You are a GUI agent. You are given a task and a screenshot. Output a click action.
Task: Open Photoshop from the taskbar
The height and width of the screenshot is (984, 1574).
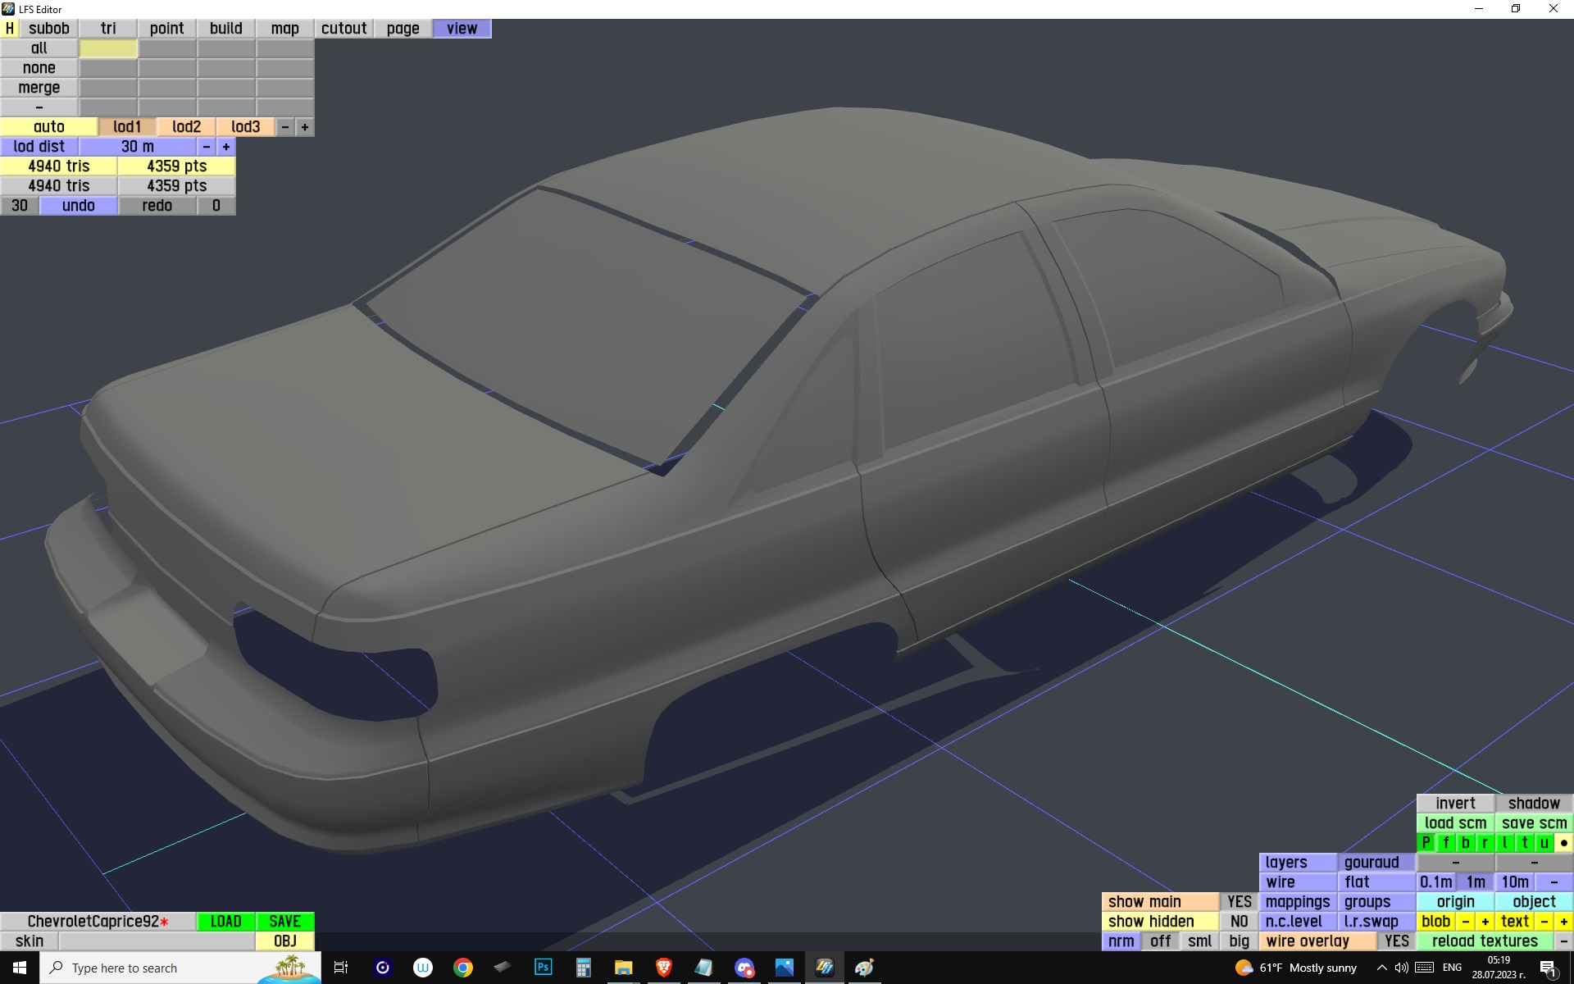543,968
